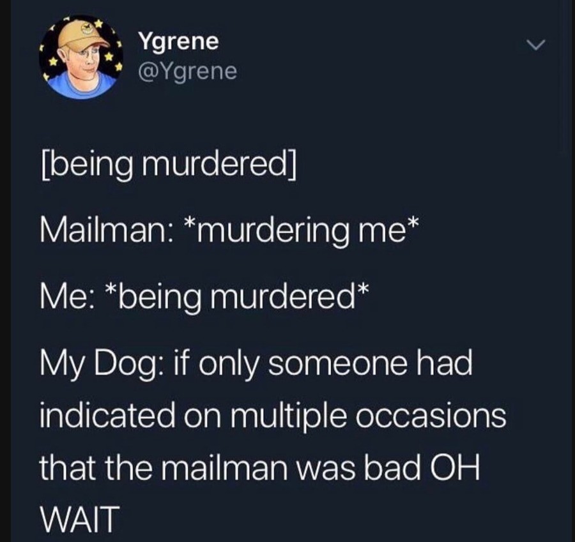Click the phrase 'multiple occasions'
This screenshot has width=575, height=542.
[x=368, y=417]
